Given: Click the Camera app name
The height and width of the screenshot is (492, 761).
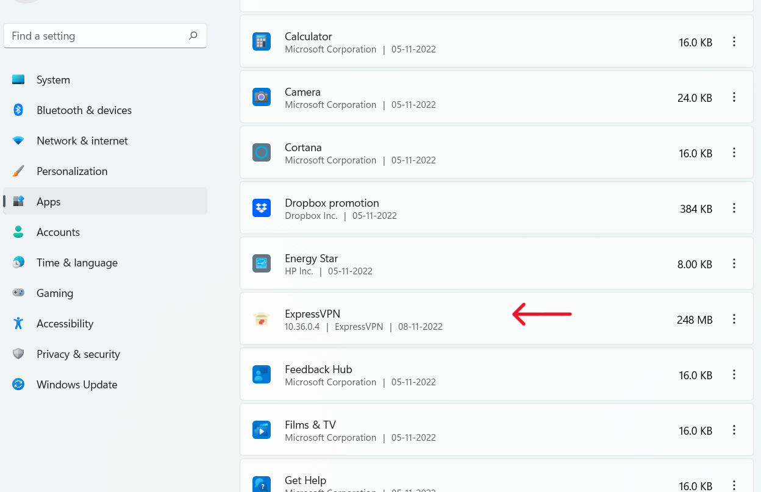Looking at the screenshot, I should (302, 92).
